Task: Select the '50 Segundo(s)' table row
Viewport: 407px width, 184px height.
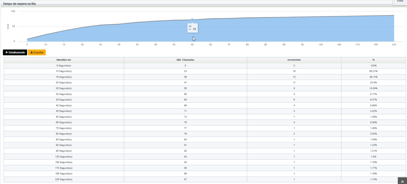Action: click(x=205, y=117)
